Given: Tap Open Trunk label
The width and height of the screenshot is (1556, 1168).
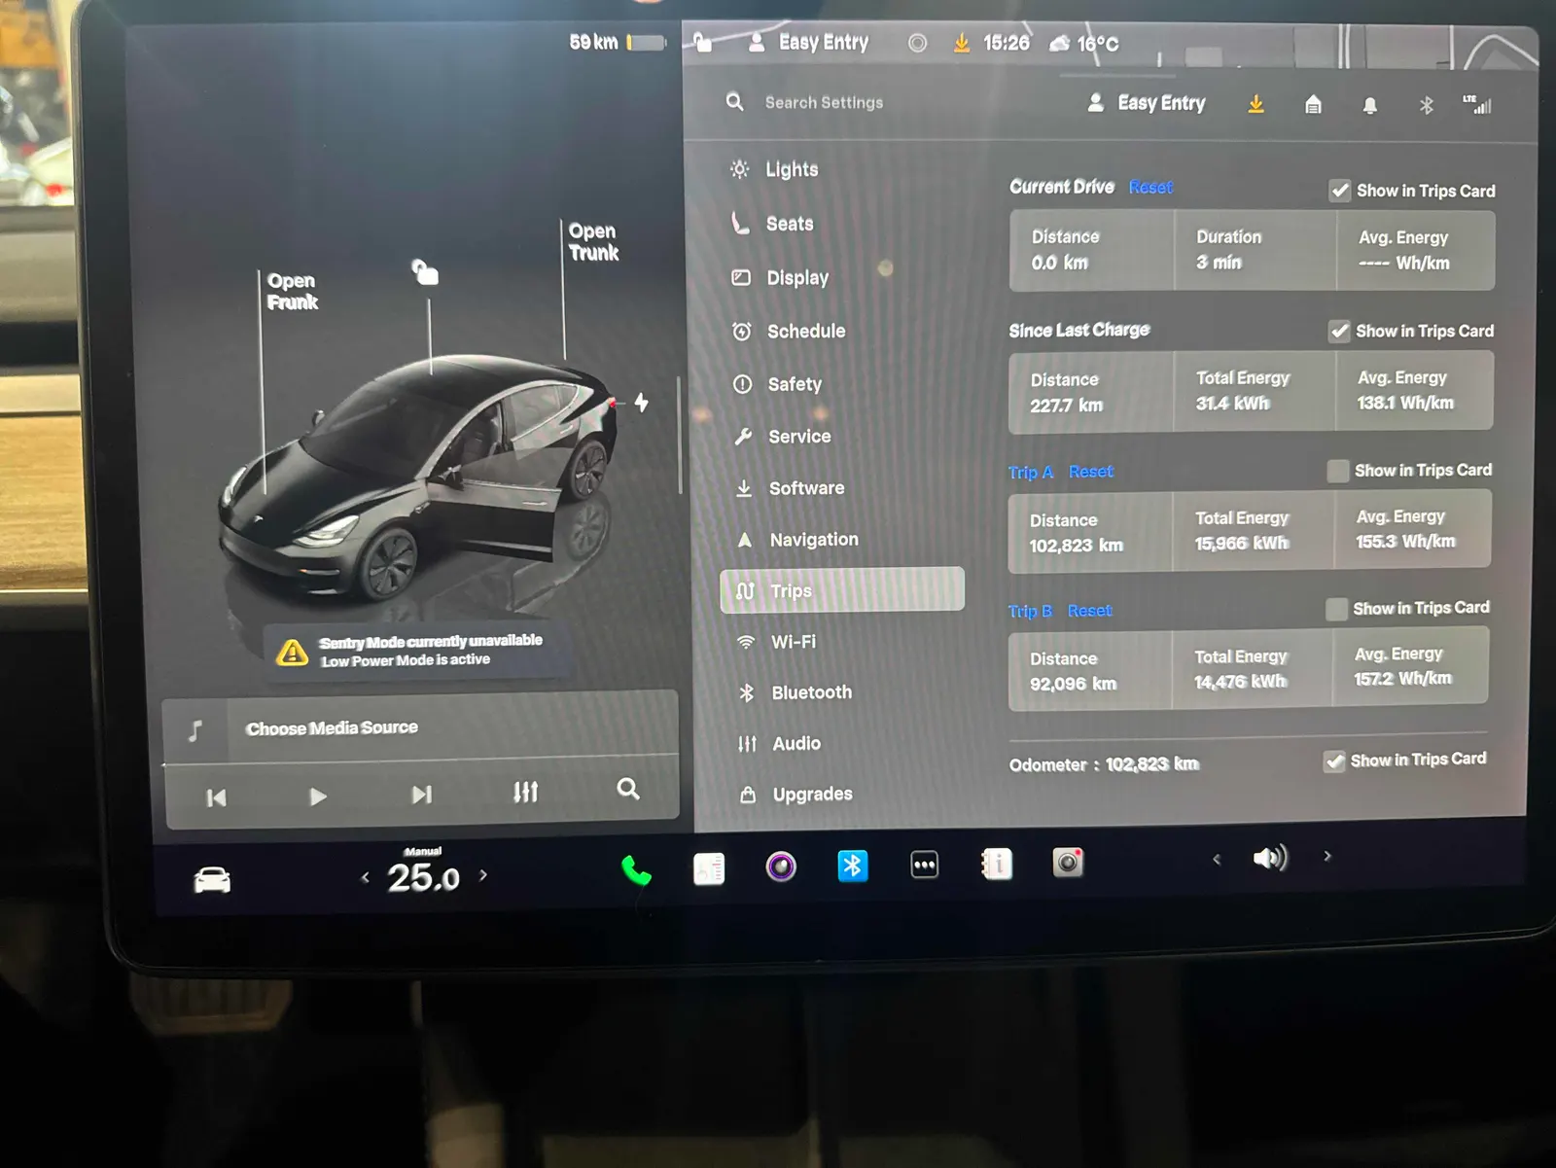Looking at the screenshot, I should (593, 241).
